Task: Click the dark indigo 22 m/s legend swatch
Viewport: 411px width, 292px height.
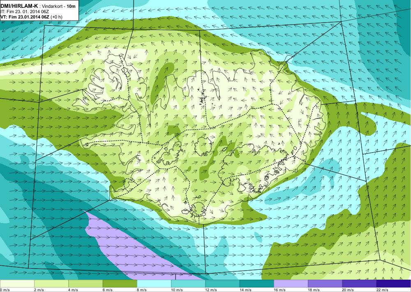Action: (x=394, y=284)
